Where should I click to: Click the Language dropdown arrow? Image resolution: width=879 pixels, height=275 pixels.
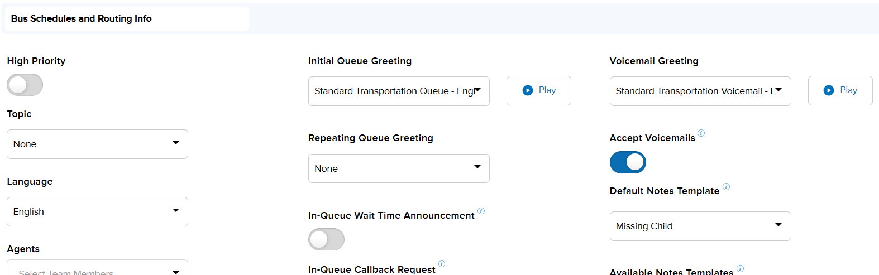[176, 210]
